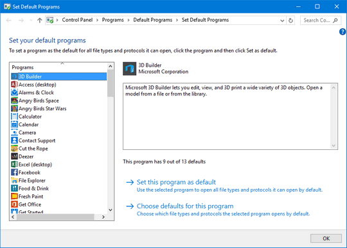Click the Food & Drink icon

pos(14,188)
